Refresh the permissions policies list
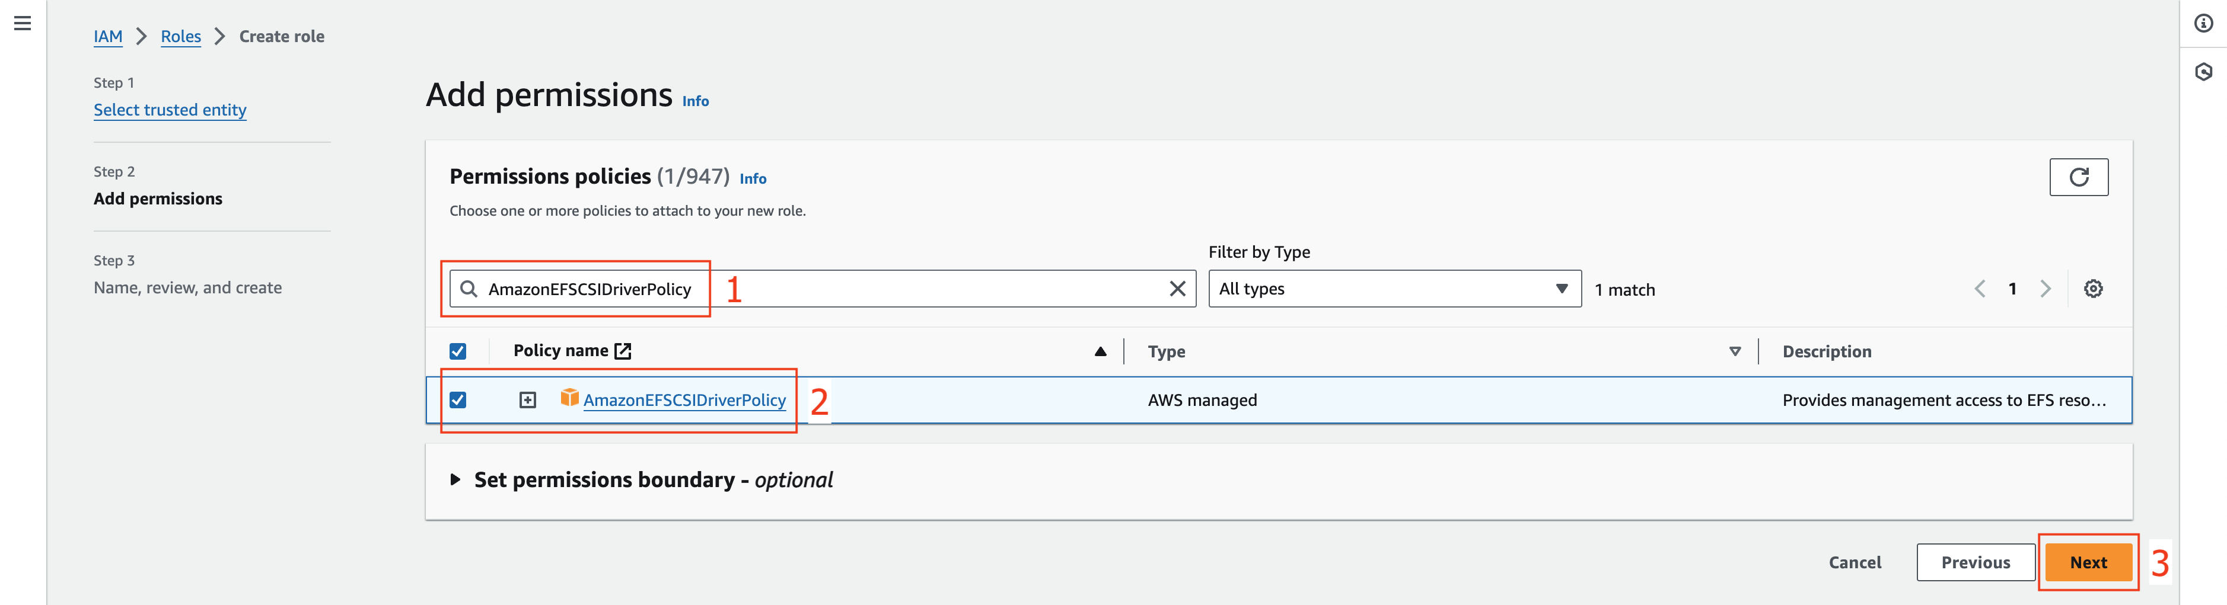Screen dimensions: 2227x605 click(x=2078, y=177)
